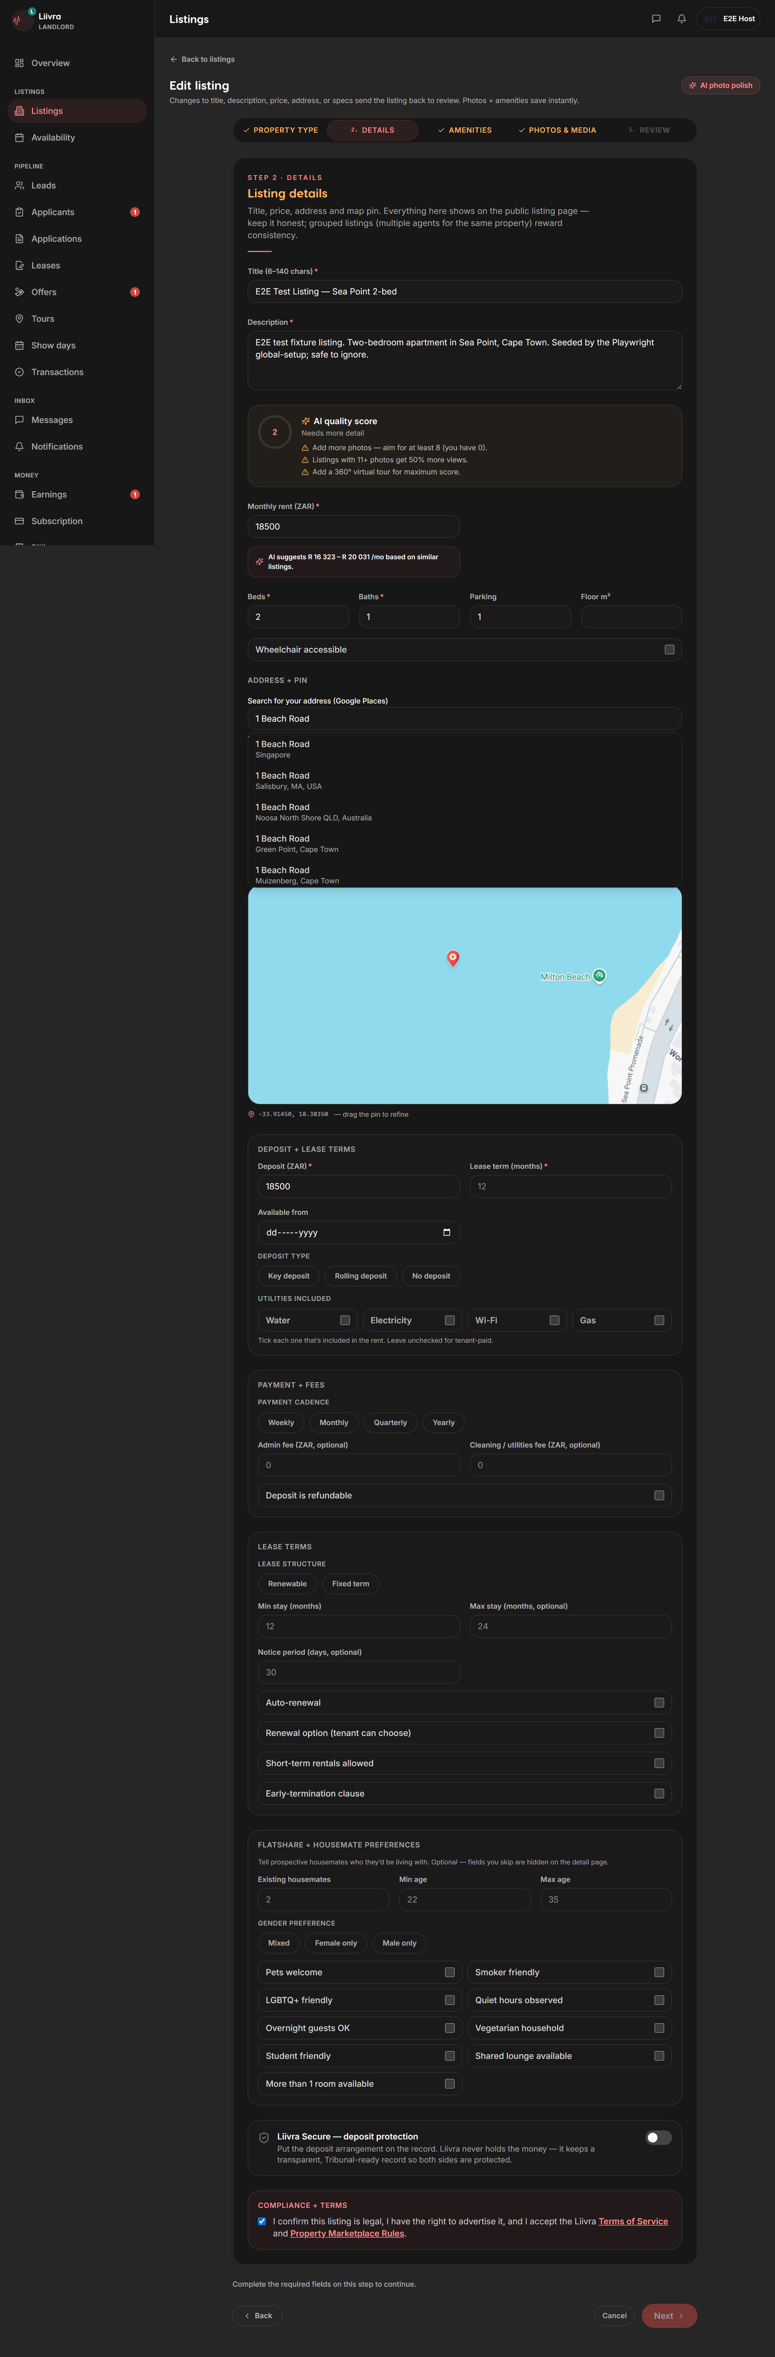Click the Applications document icon
This screenshot has height=2357, width=775.
click(x=19, y=239)
